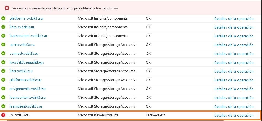Click green status icon for kvcvdsk3csuauditlogs
Image resolution: width=262 pixels, height=121 pixels.
(x=3, y=62)
